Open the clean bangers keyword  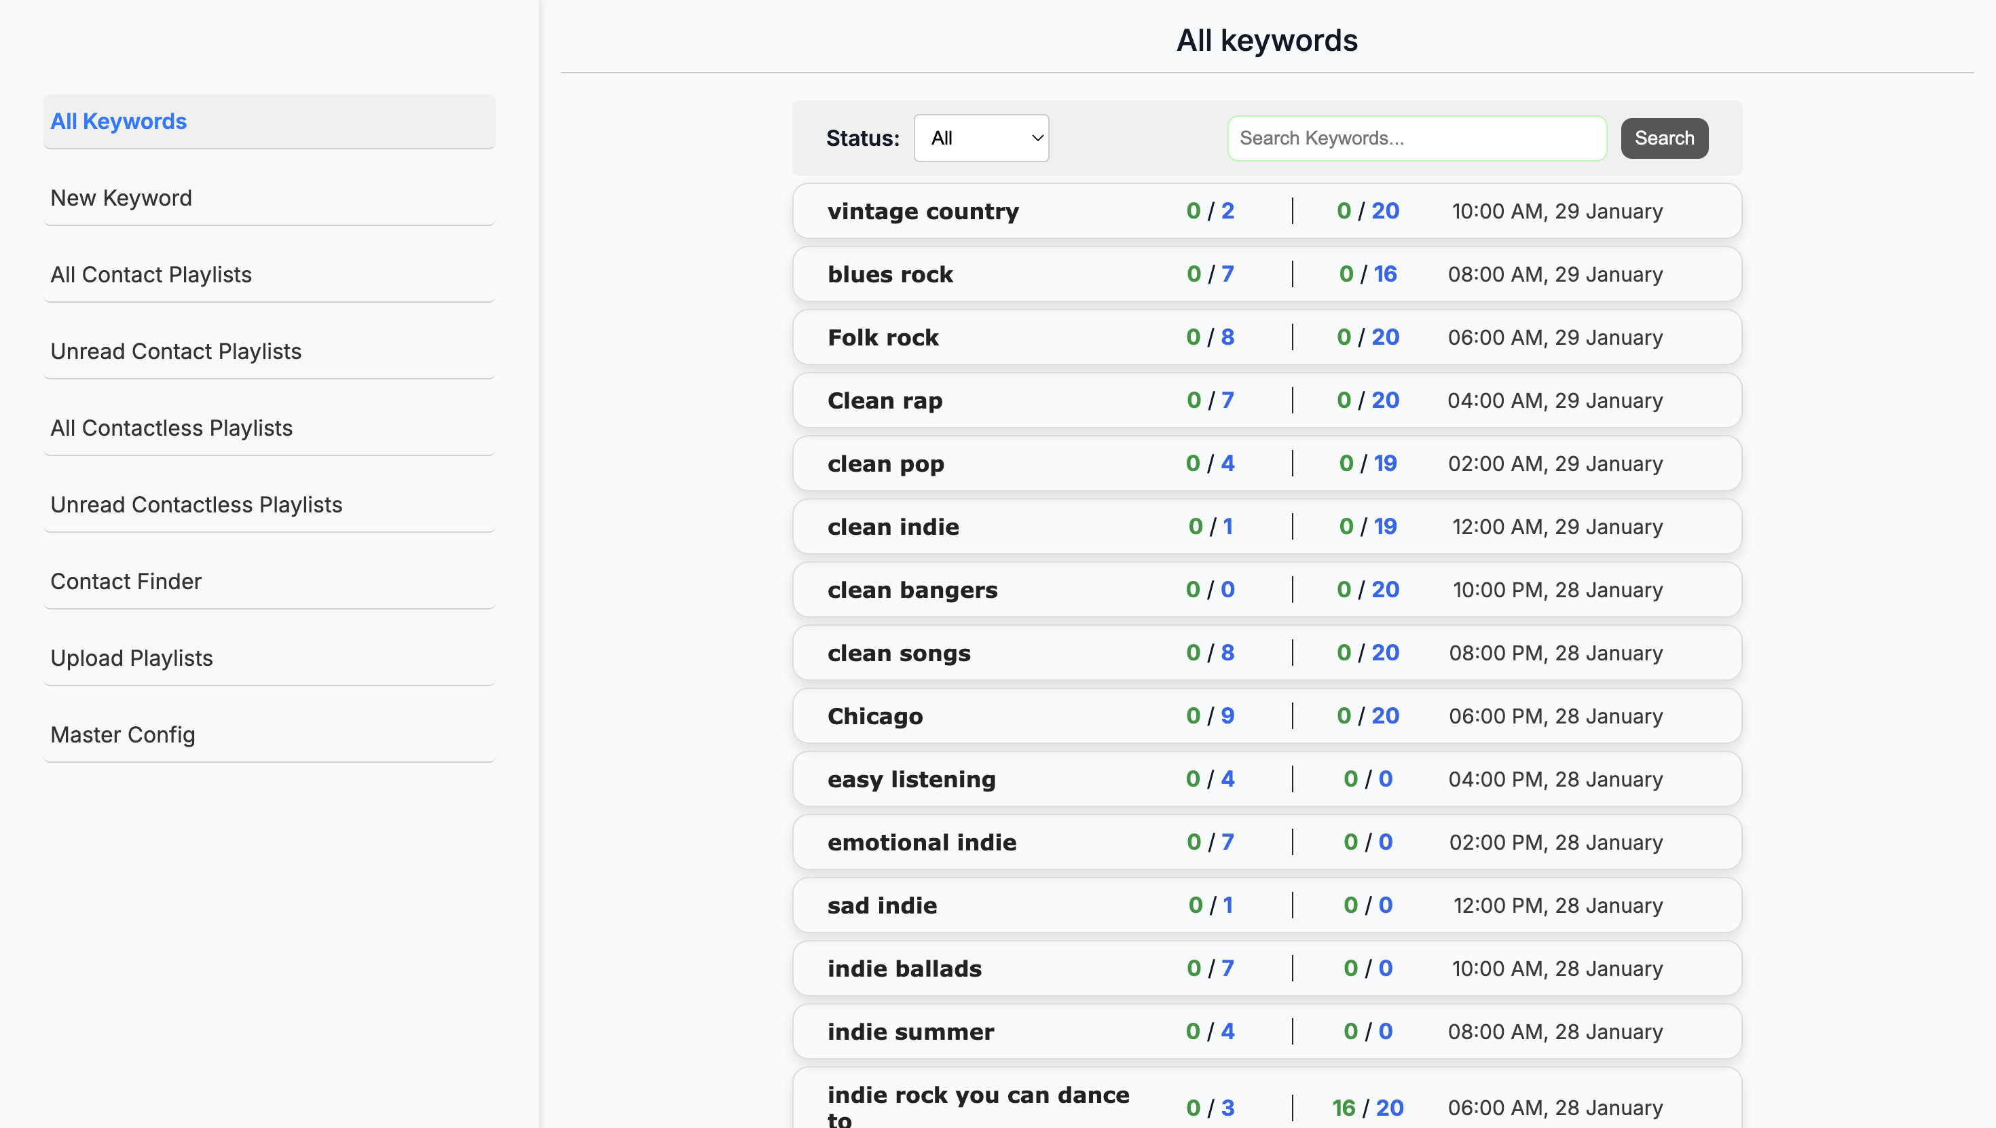1267,590
